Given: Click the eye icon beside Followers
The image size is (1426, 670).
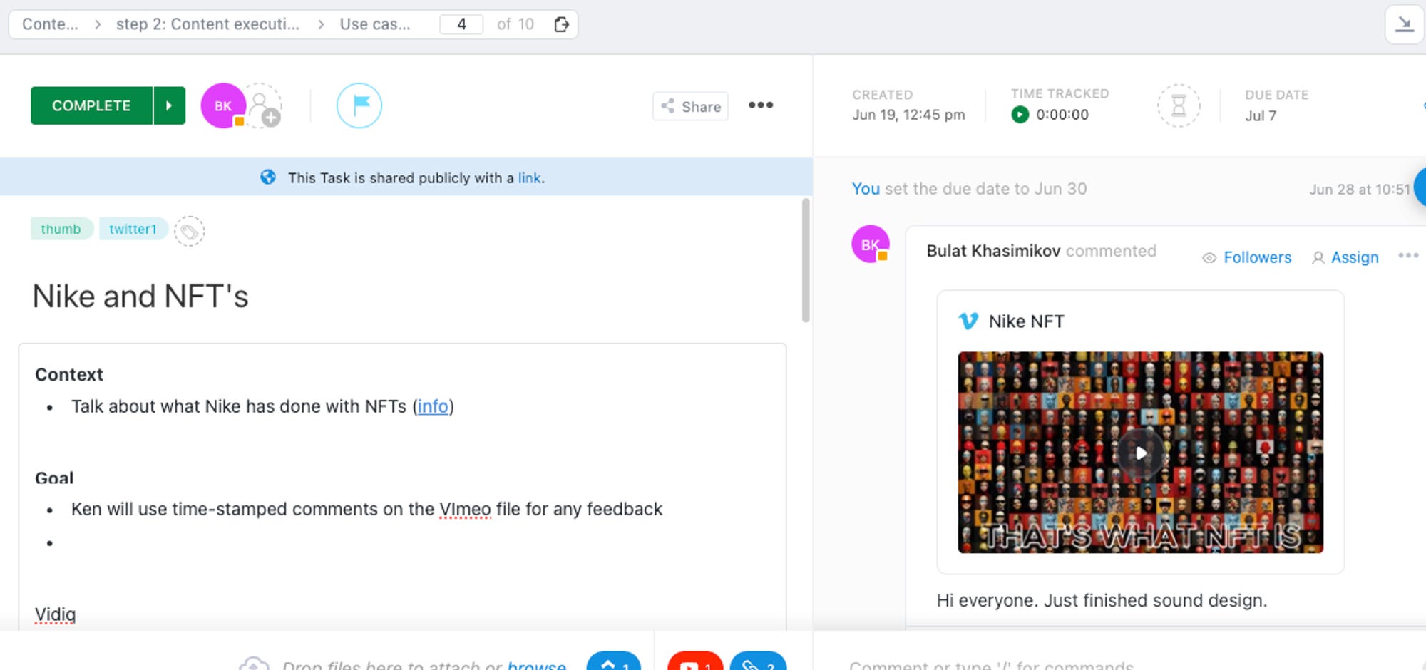Looking at the screenshot, I should tap(1209, 258).
